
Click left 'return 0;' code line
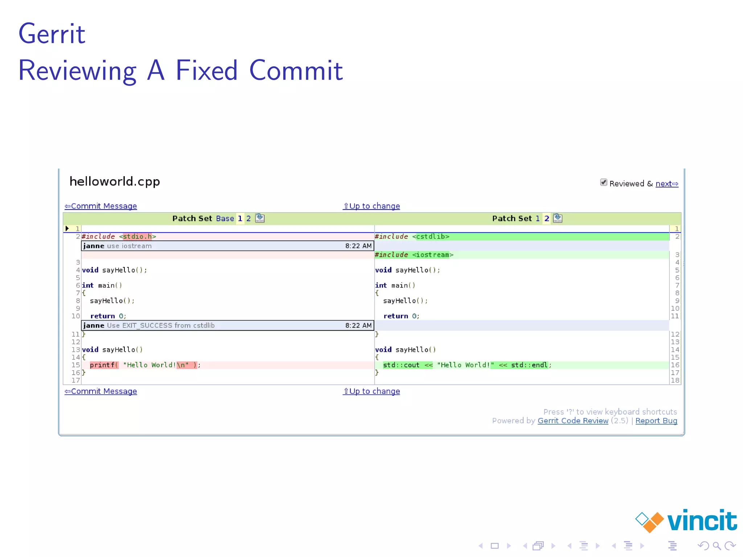108,316
